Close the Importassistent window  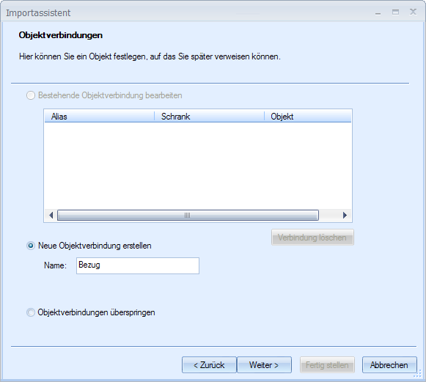click(413, 12)
